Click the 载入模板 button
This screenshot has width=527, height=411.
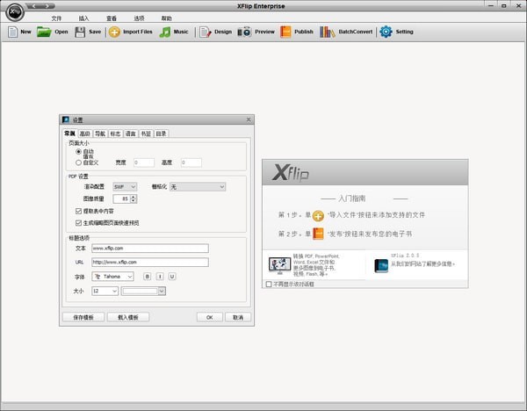[x=128, y=317]
